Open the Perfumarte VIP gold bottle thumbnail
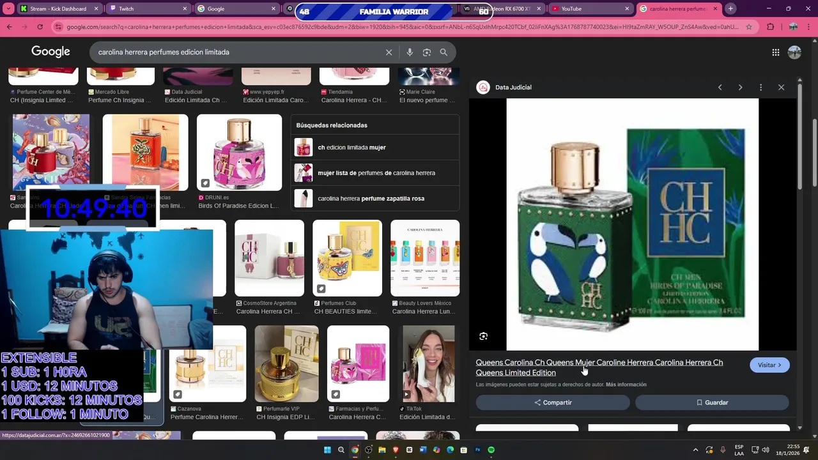 point(286,364)
